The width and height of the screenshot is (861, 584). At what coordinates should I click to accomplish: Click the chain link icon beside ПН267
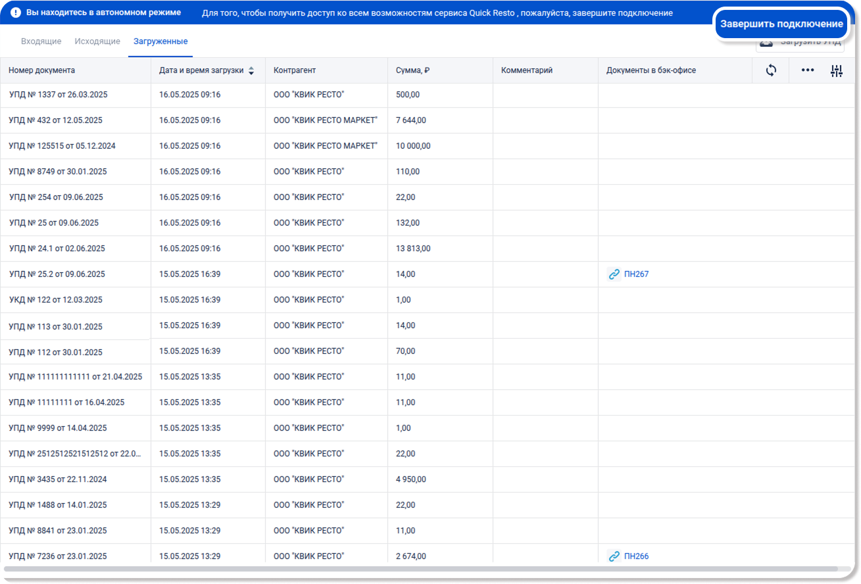pos(614,274)
